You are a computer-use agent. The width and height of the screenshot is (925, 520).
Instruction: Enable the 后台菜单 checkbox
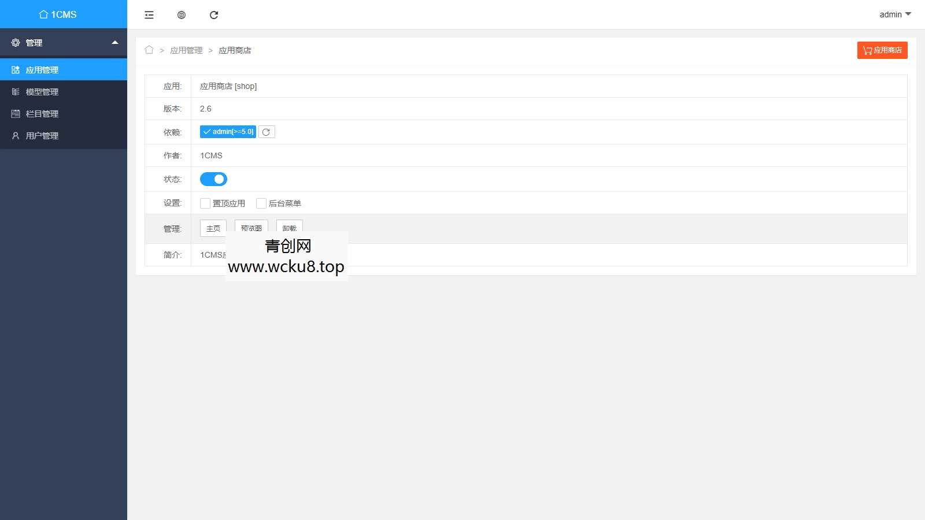pos(261,203)
